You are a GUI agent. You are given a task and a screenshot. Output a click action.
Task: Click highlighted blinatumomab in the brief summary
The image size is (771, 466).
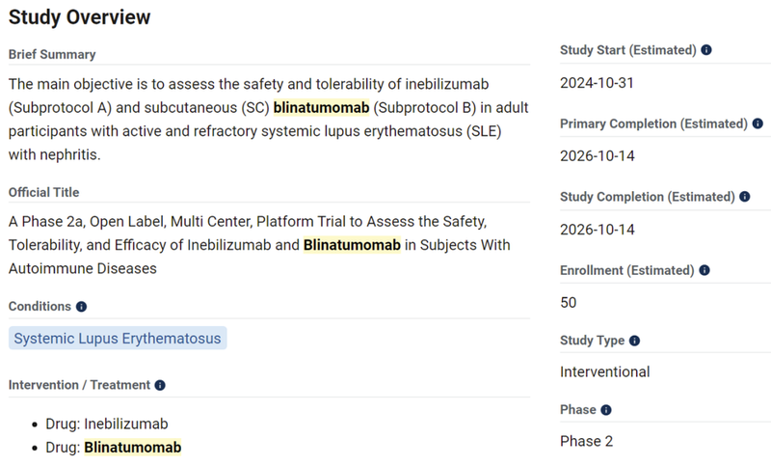322,106
